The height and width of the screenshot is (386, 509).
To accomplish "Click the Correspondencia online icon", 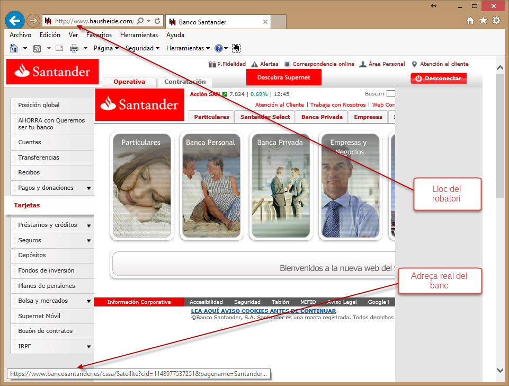I will click(287, 64).
